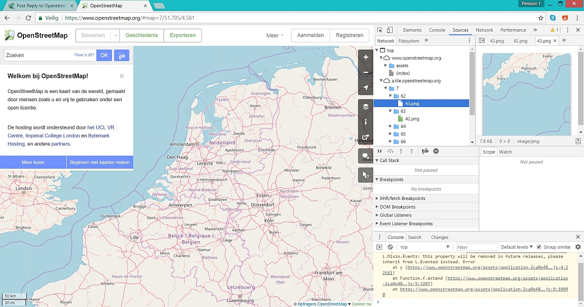Close the active 43.png editor tab
This screenshot has width=584, height=307.
tap(555, 41)
